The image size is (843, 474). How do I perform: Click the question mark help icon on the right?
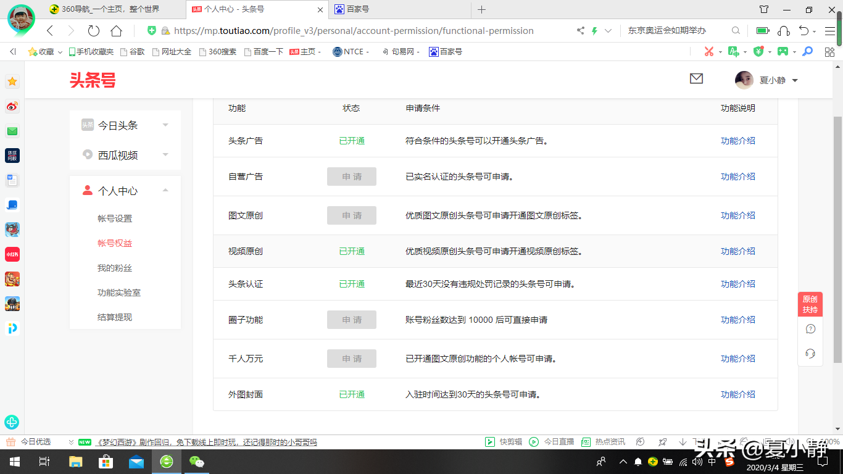[810, 329]
